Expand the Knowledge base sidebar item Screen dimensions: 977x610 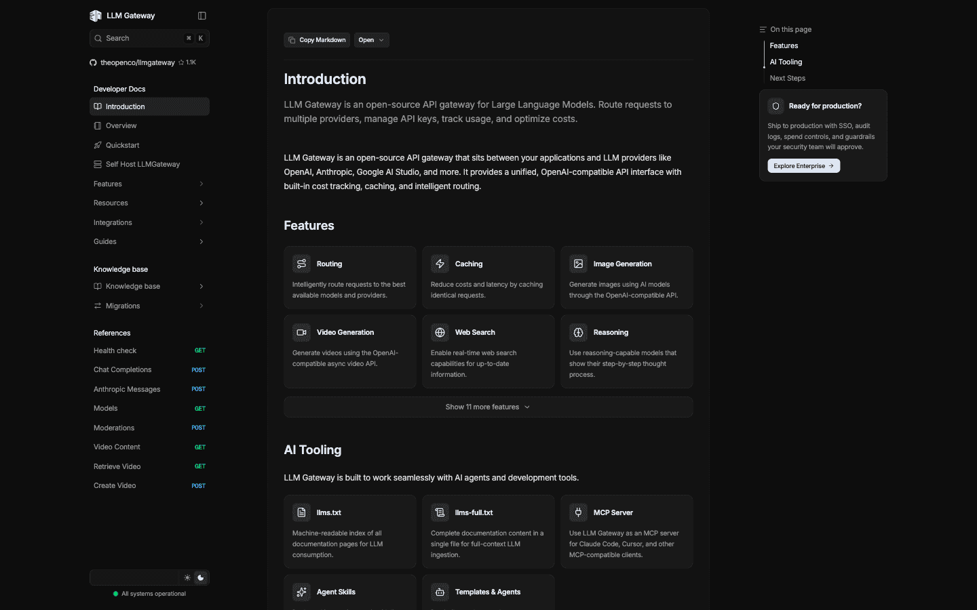click(149, 286)
